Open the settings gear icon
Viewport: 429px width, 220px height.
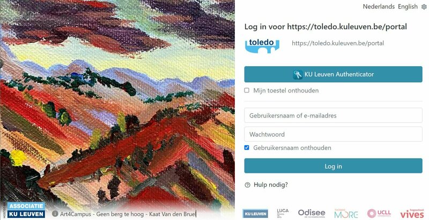[x=424, y=7]
